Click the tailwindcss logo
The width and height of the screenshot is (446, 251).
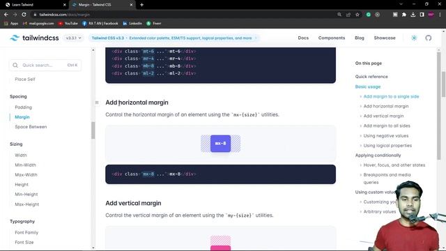click(34, 38)
